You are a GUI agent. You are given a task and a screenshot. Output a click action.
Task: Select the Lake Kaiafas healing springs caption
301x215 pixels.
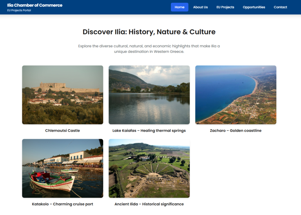149,131
